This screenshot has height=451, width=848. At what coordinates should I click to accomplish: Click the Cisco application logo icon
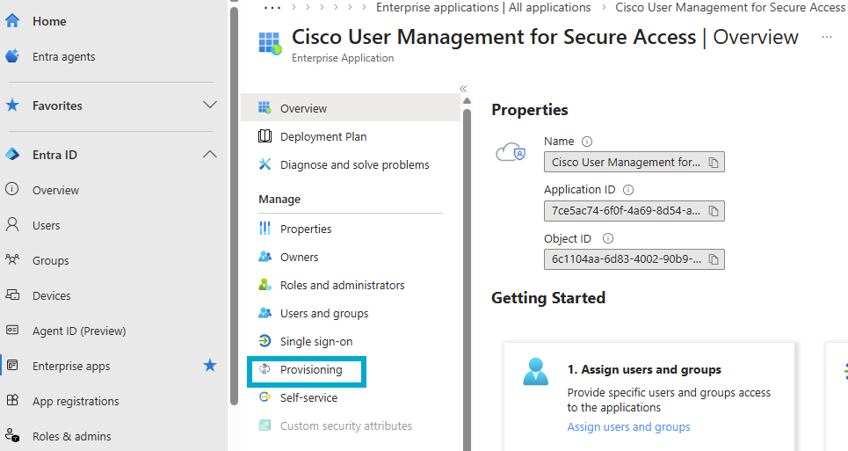pyautogui.click(x=271, y=43)
